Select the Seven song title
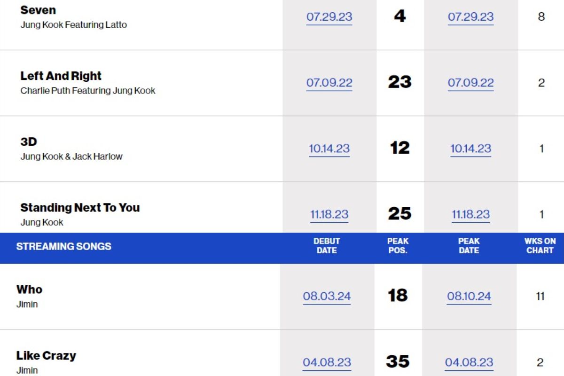This screenshot has height=376, width=564. pyautogui.click(x=38, y=10)
